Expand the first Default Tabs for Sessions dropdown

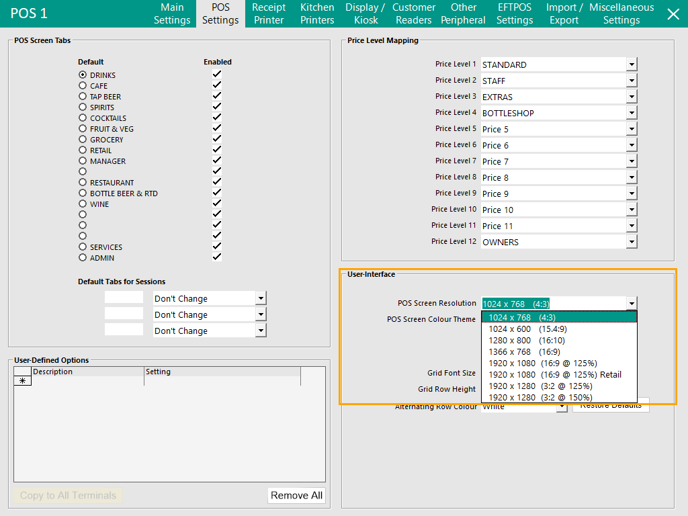point(261,298)
